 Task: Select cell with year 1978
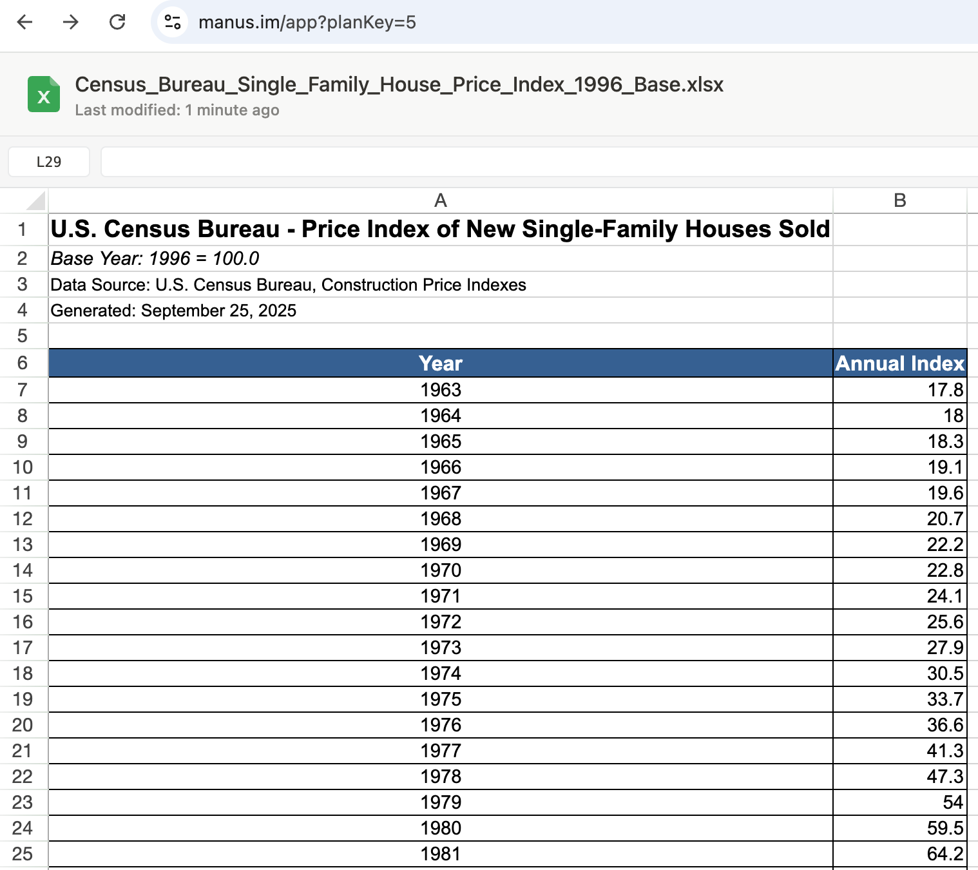441,777
